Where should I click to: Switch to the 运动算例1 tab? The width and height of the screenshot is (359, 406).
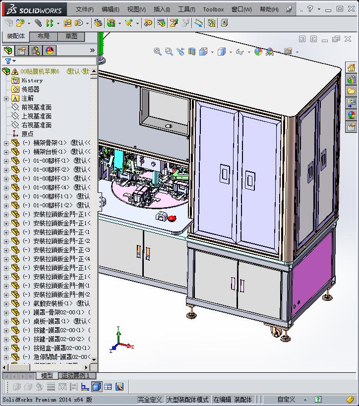[77, 375]
